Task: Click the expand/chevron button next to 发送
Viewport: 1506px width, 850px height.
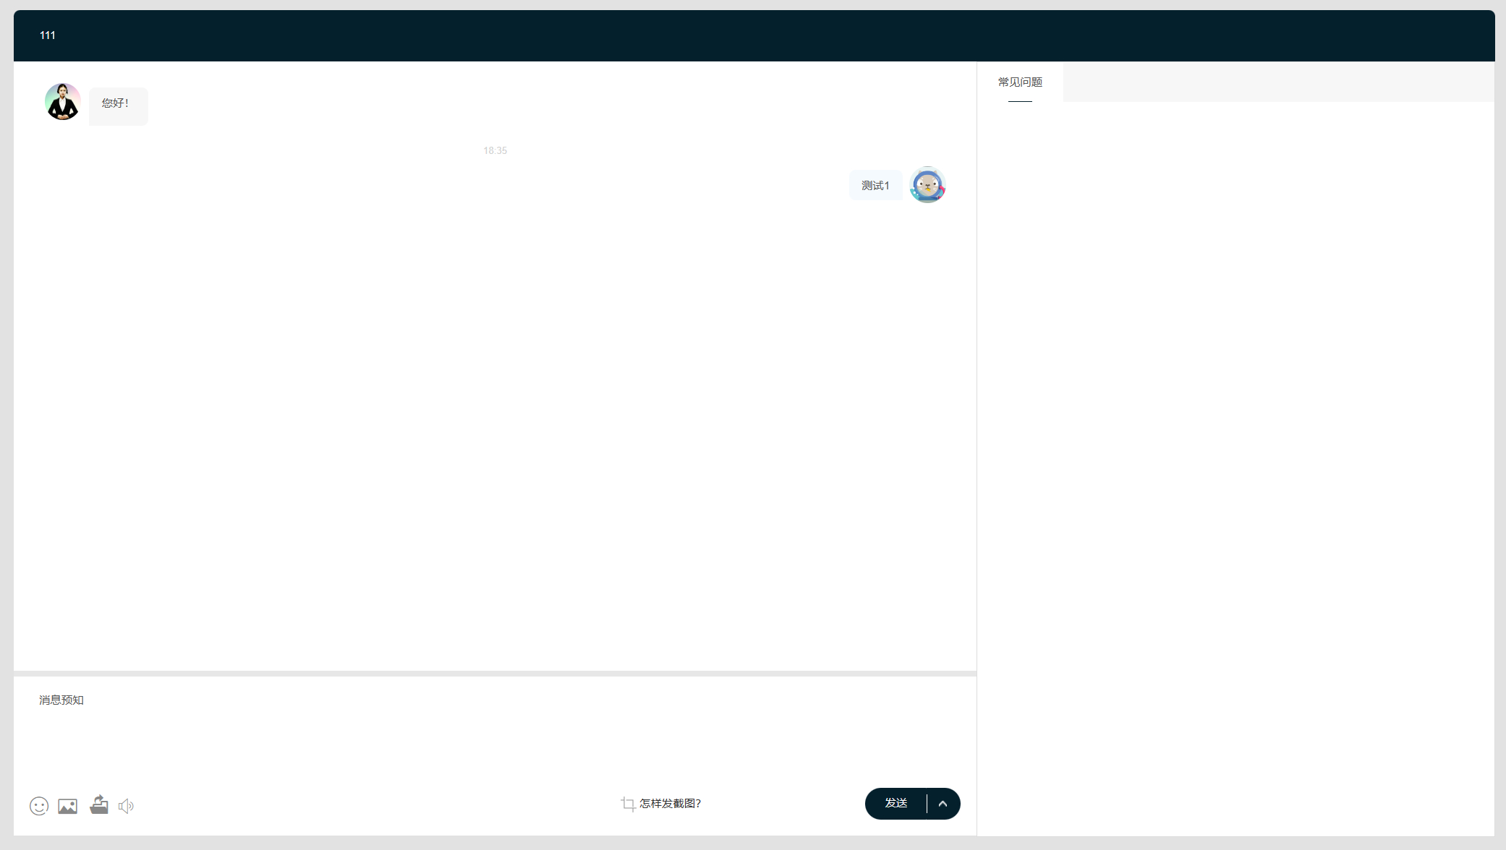Action: pyautogui.click(x=941, y=804)
